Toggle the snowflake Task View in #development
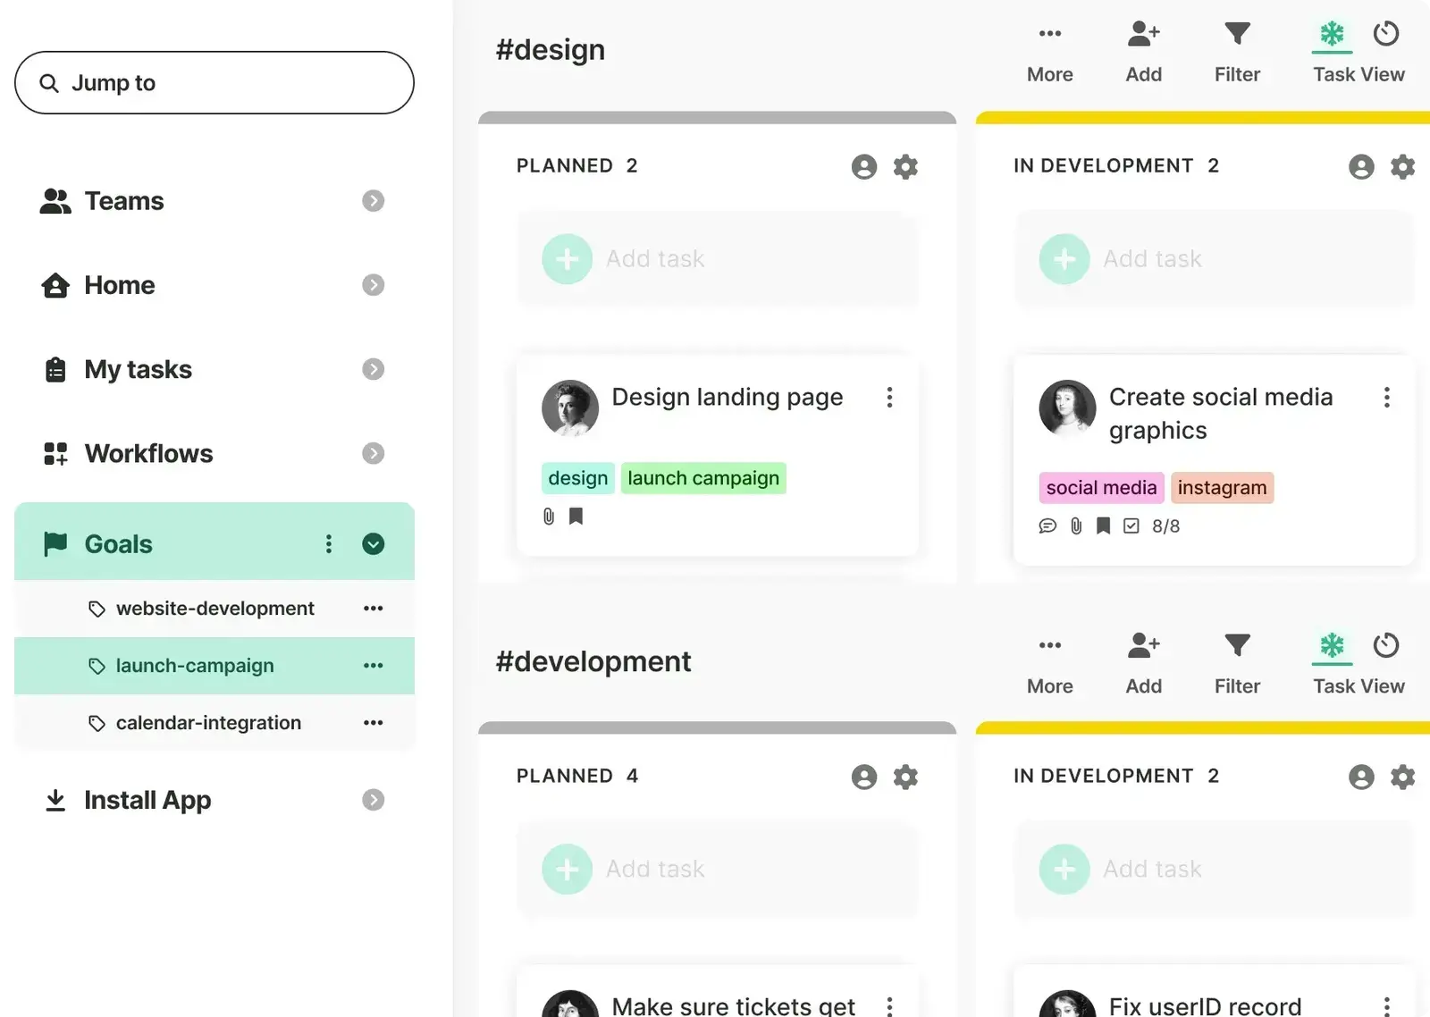 (1332, 645)
